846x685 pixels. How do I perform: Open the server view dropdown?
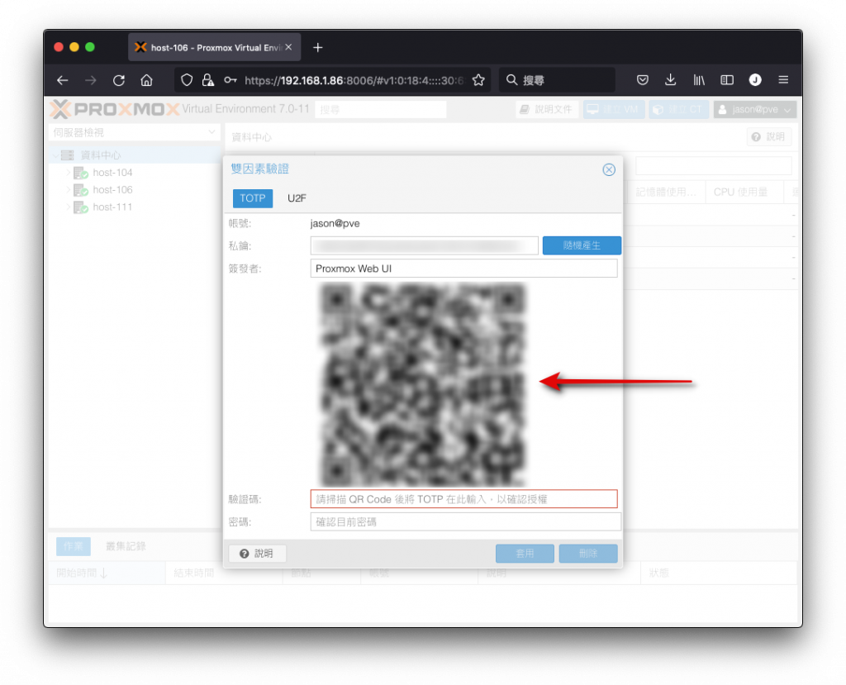point(135,133)
